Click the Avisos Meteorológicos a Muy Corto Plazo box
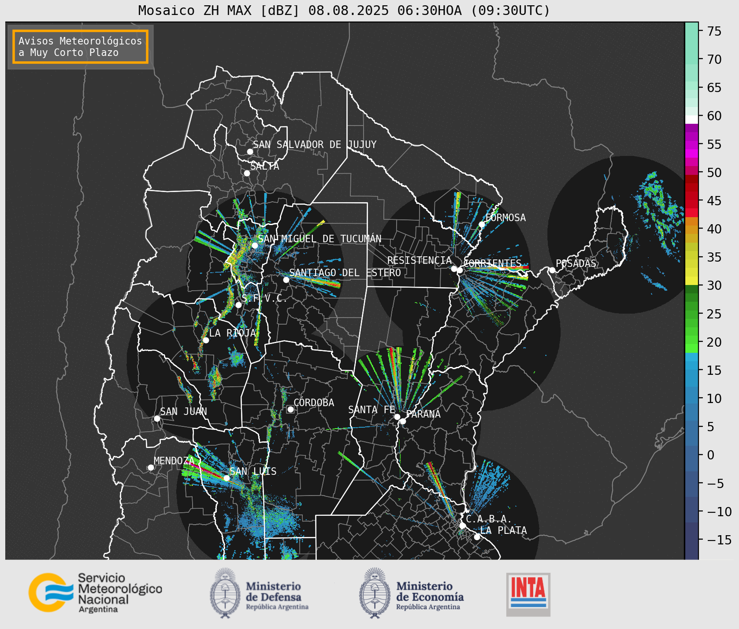739x629 pixels. [x=80, y=47]
